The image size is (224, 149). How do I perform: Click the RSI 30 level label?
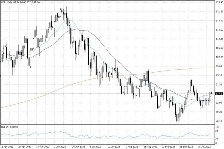[217, 138]
